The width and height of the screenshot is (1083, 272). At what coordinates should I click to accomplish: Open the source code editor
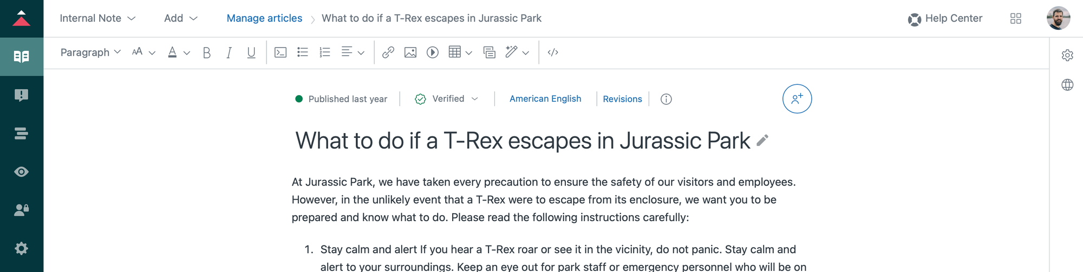click(x=553, y=52)
